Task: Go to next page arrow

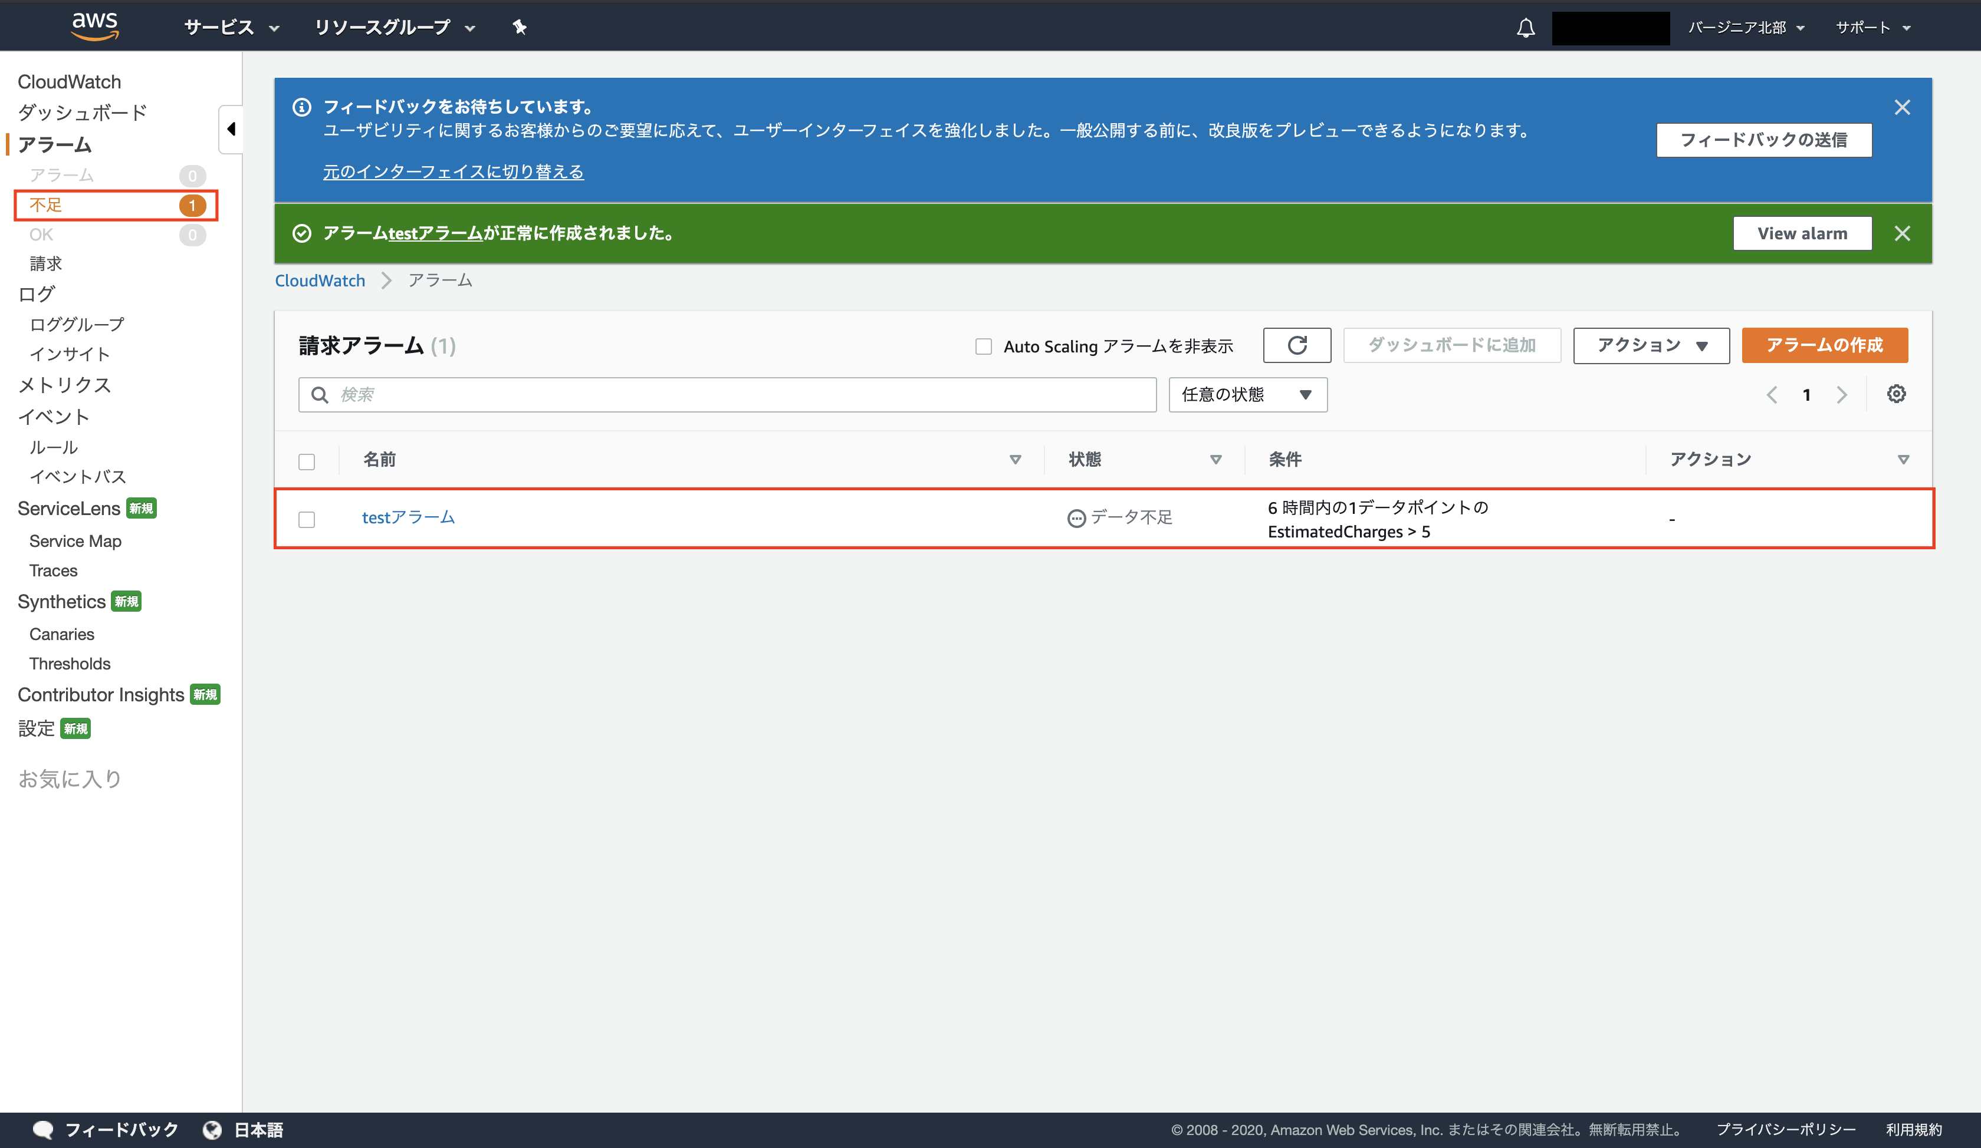Action: pyautogui.click(x=1842, y=394)
